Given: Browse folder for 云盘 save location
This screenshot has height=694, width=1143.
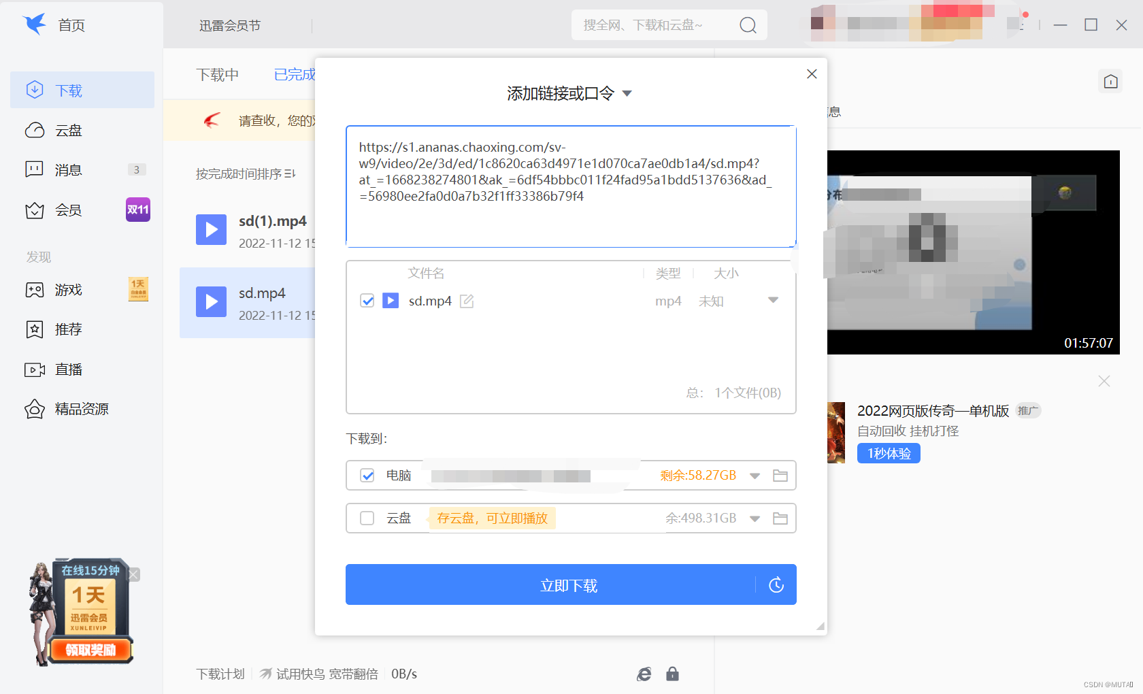Looking at the screenshot, I should point(780,518).
